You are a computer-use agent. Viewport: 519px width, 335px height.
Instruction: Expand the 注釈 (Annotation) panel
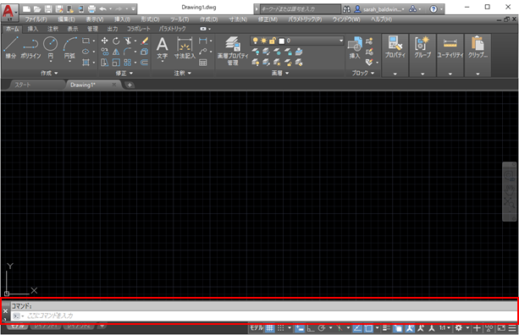[183, 73]
